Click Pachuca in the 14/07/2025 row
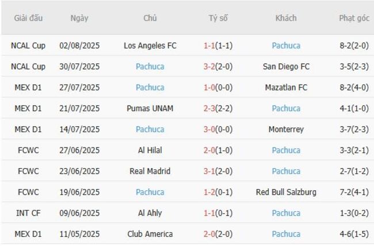The height and width of the screenshot is (246, 374). (x=150, y=130)
